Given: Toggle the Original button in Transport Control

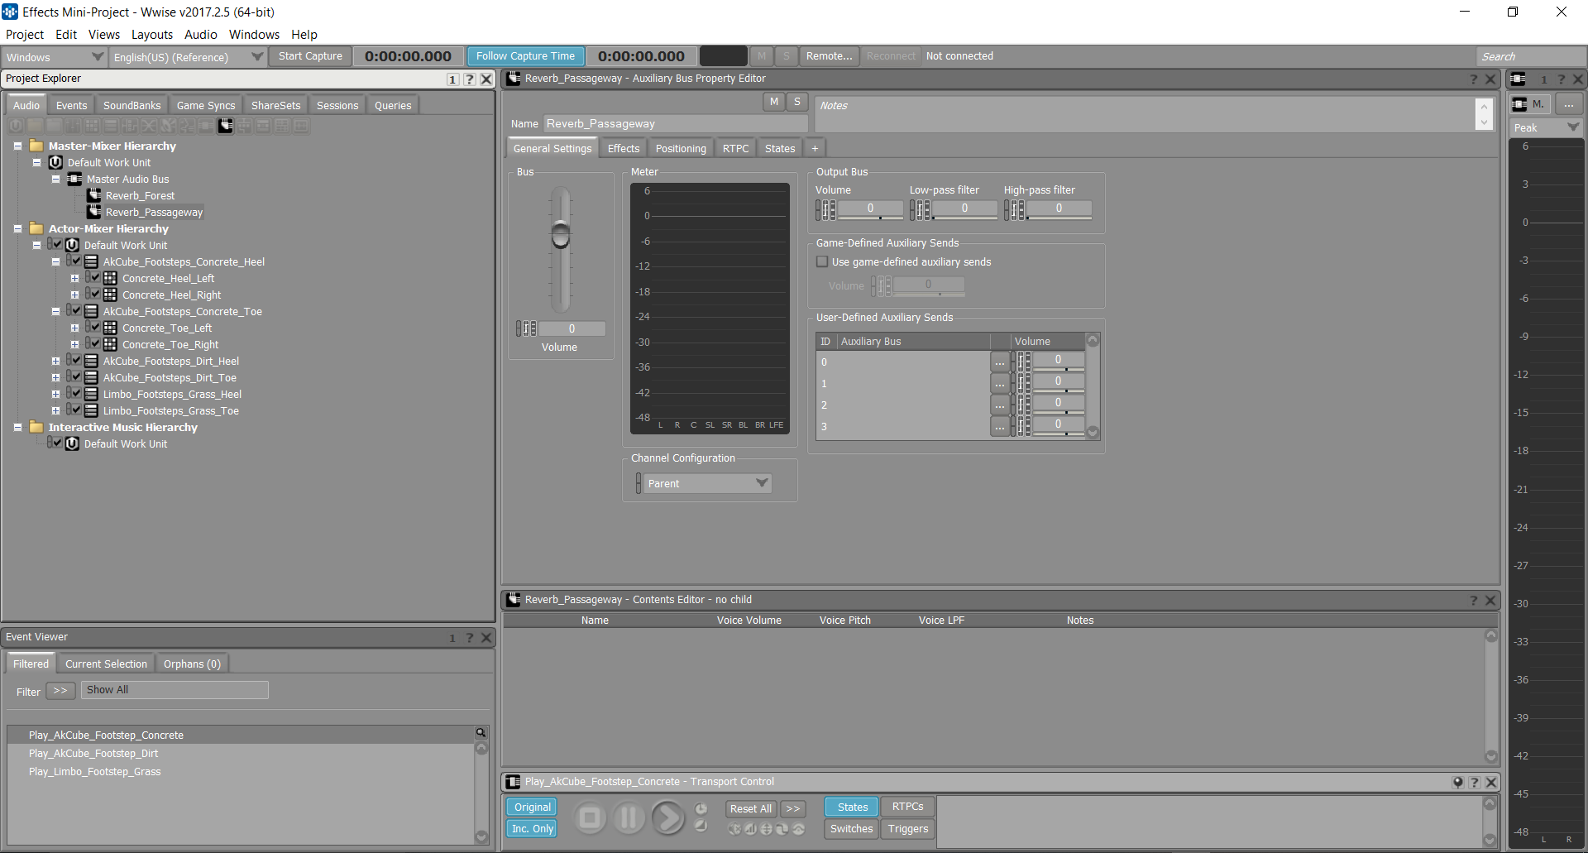Looking at the screenshot, I should pyautogui.click(x=532, y=807).
